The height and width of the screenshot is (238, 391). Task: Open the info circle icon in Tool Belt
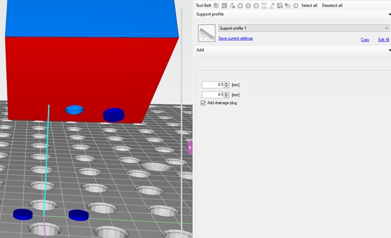[296, 6]
